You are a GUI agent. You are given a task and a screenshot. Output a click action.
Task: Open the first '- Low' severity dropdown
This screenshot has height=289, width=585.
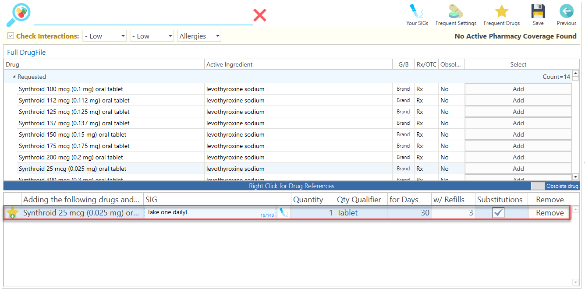click(105, 36)
